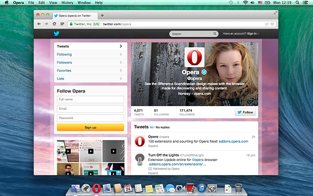This screenshot has width=313, height=196.
Task: Enter fullscreen with the window corner arrows
Action: 275,13
